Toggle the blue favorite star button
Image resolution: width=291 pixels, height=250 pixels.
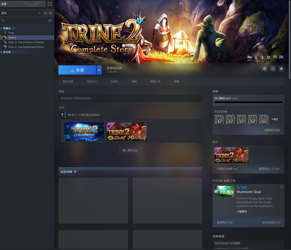pos(281,69)
